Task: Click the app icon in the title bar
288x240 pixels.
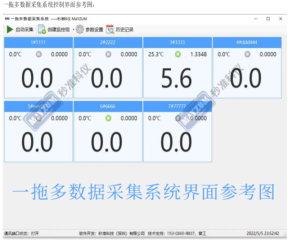Action: pyautogui.click(x=7, y=19)
